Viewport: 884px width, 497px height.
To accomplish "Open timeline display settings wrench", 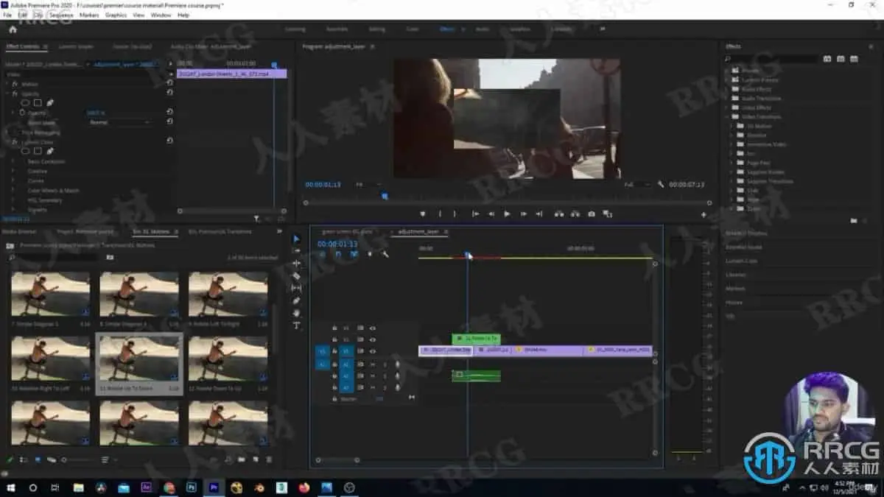I will point(385,254).
